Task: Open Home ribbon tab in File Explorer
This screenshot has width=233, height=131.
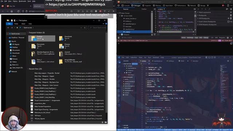Action: click(x=16, y=24)
